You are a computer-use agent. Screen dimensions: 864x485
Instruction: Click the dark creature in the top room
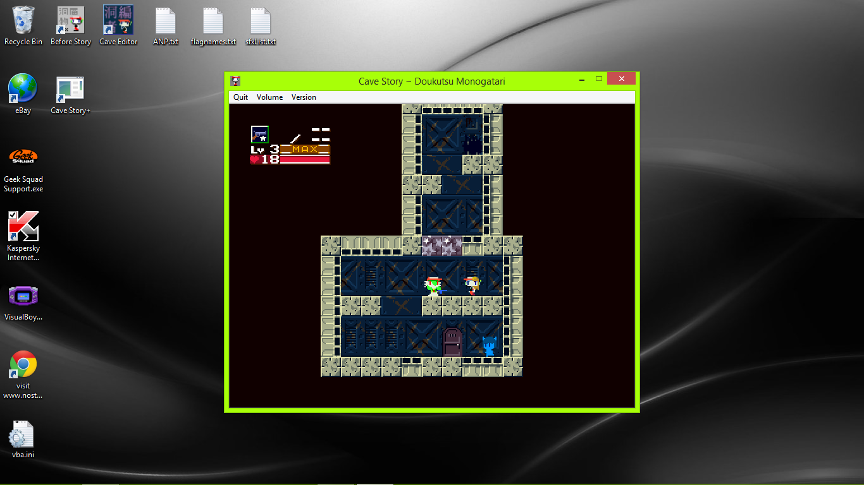(472, 143)
